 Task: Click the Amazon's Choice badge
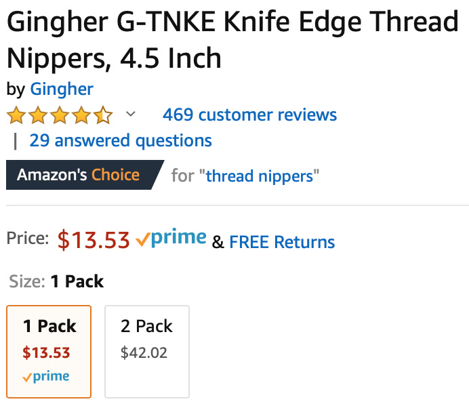coord(85,175)
